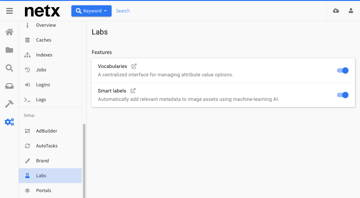Click the cloud upload icon
The height and width of the screenshot is (198, 360).
pyautogui.click(x=336, y=11)
